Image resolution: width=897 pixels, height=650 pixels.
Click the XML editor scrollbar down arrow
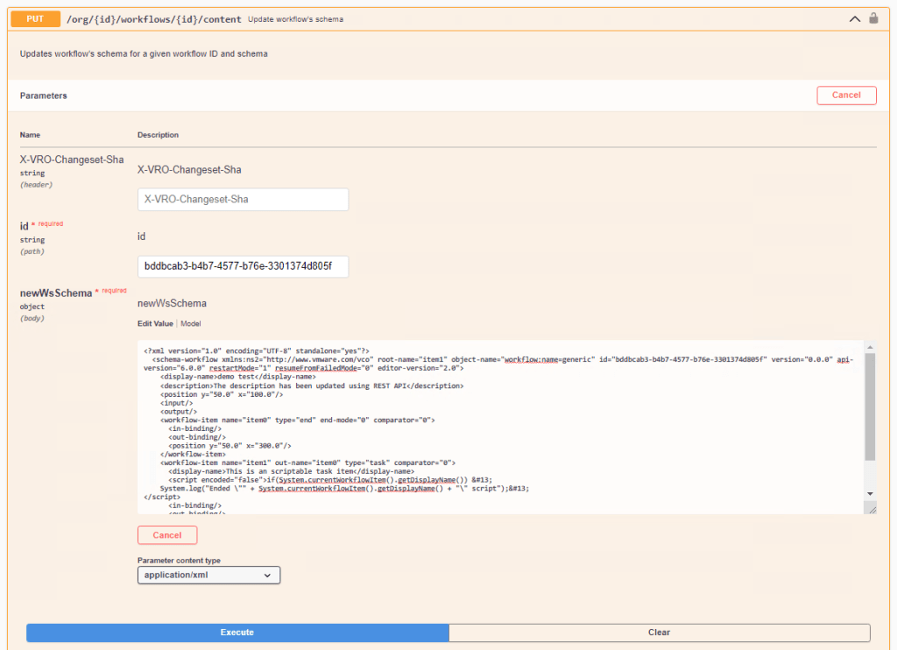coord(869,494)
